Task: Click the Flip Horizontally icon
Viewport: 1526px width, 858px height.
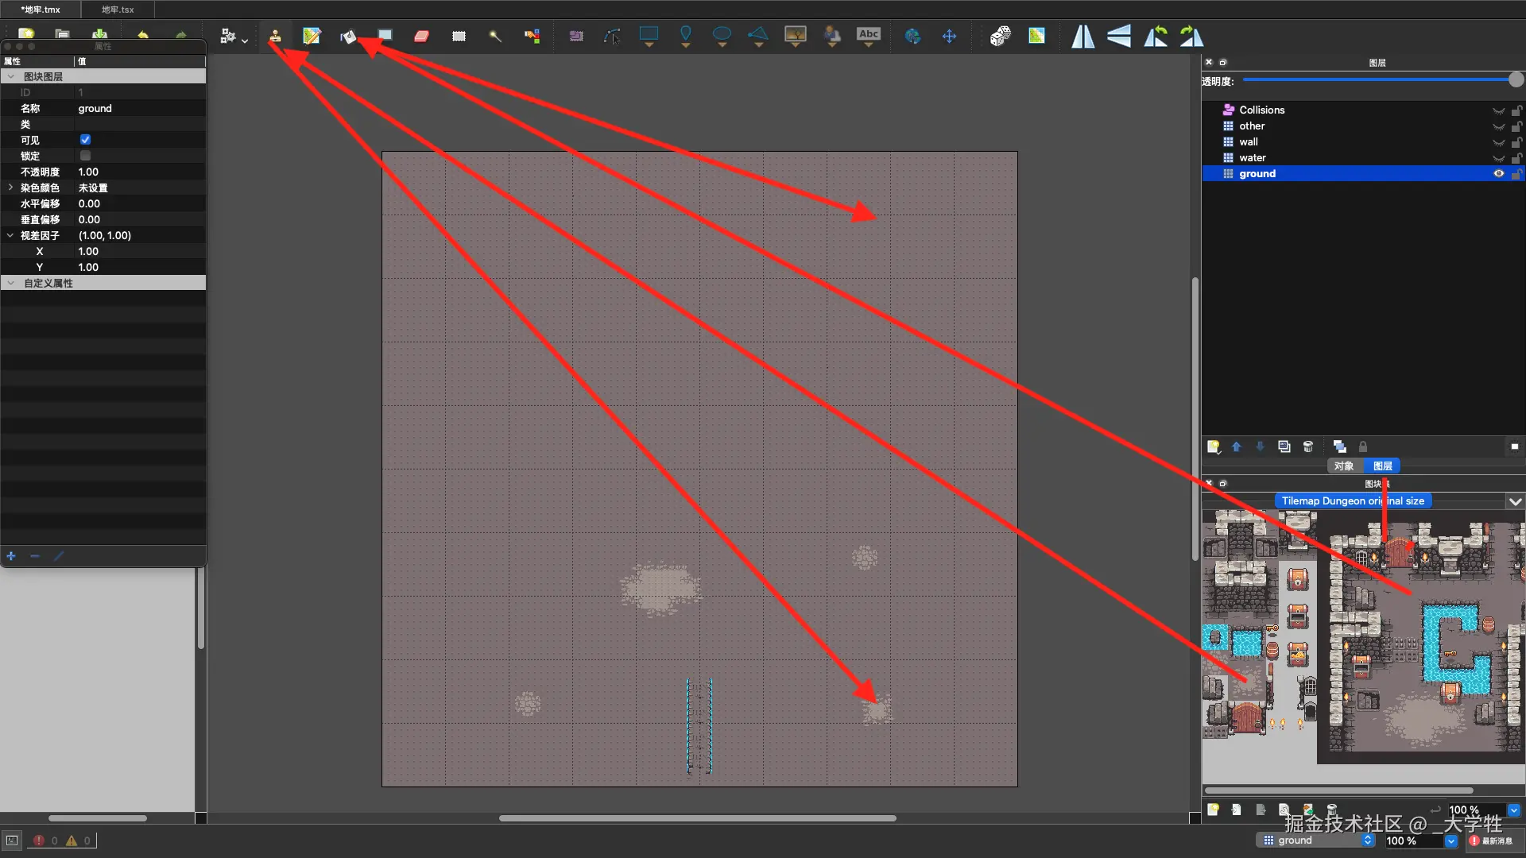Action: click(x=1083, y=37)
